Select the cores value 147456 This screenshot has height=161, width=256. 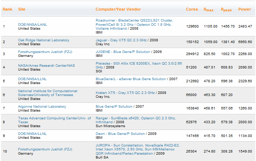192,136
